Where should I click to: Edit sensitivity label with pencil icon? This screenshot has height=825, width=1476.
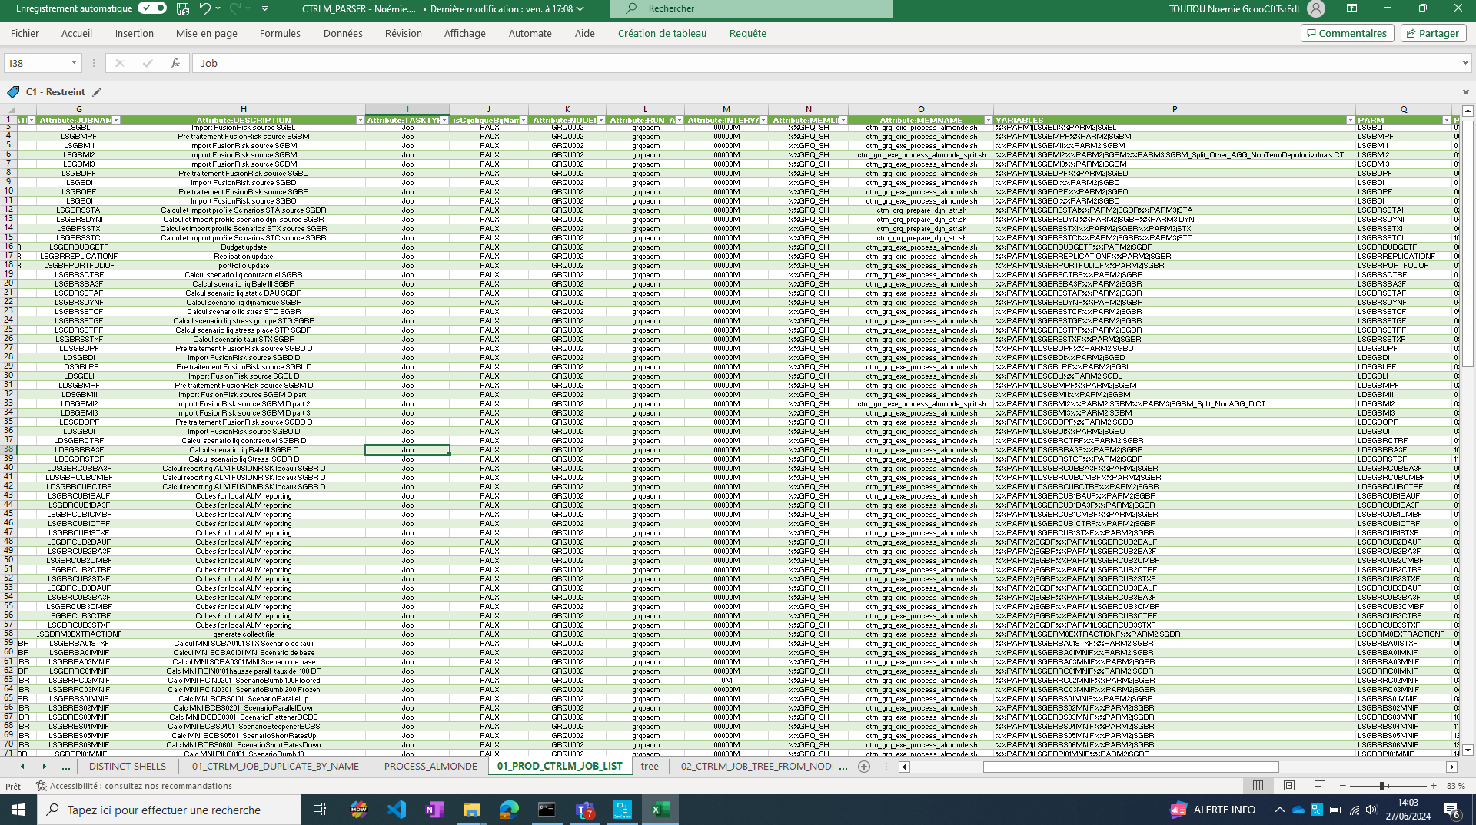[97, 92]
